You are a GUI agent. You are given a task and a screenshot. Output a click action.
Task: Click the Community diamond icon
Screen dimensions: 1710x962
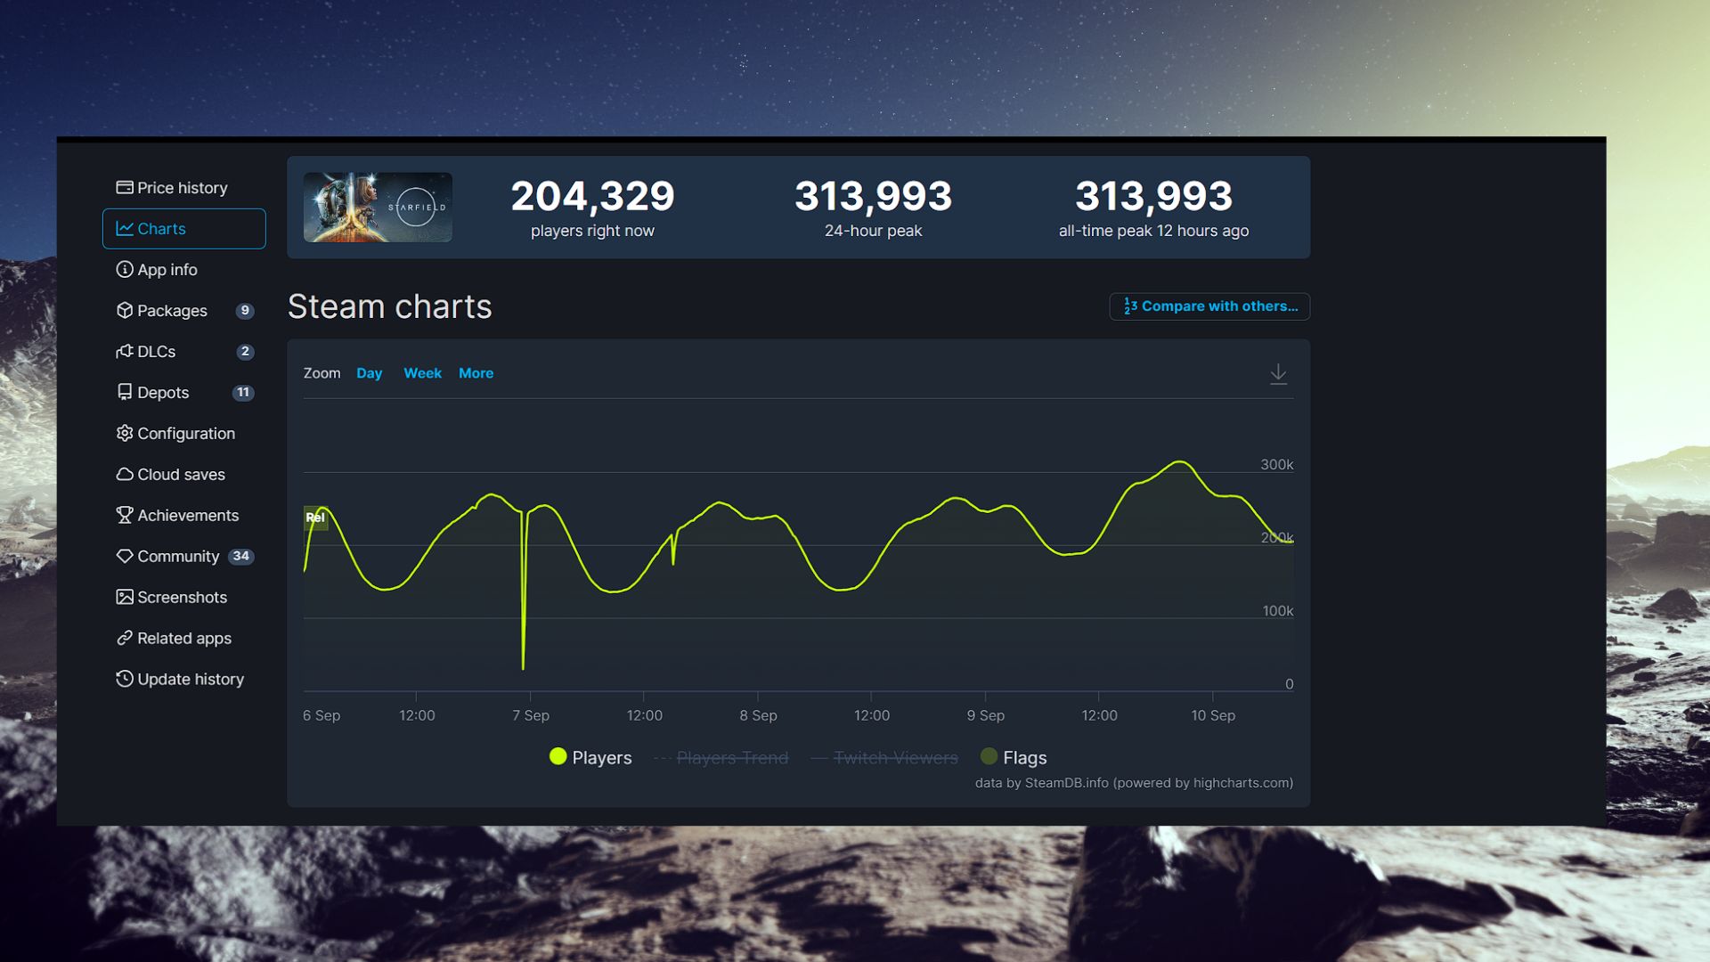click(125, 556)
